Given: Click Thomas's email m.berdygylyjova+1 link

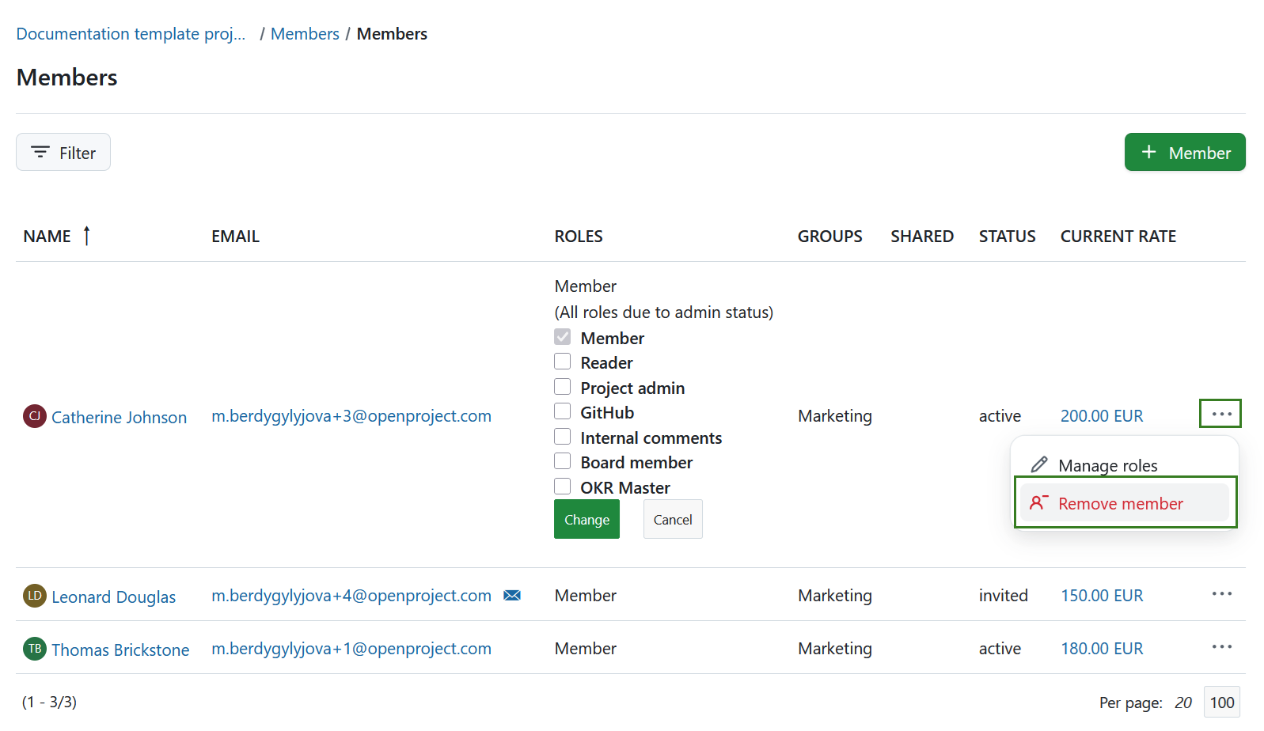Looking at the screenshot, I should pyautogui.click(x=351, y=649).
